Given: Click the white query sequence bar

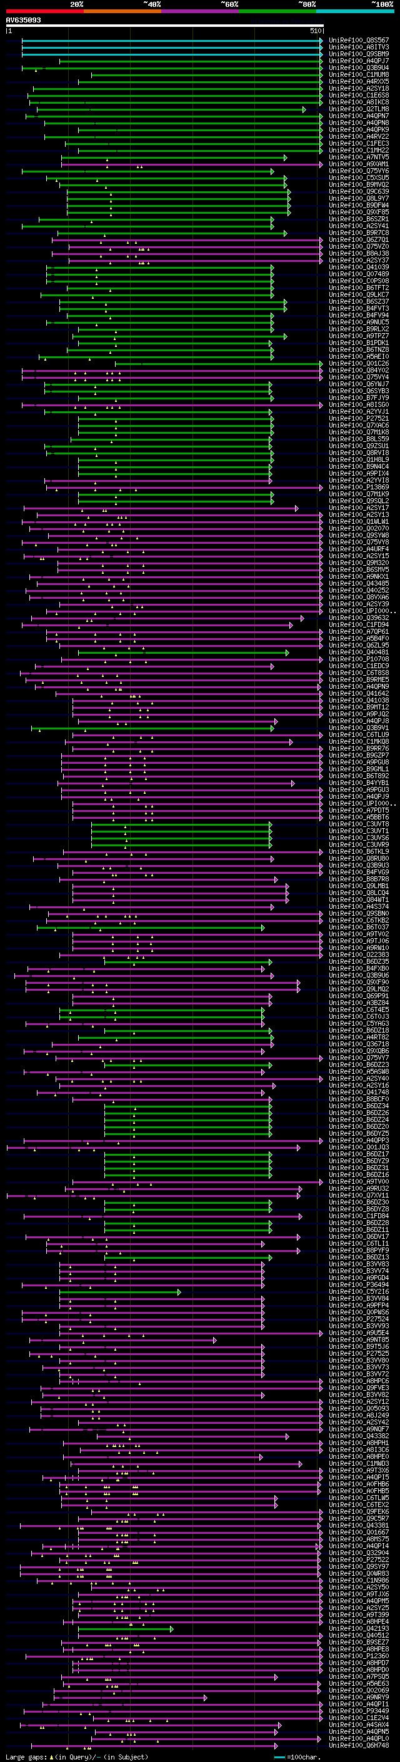Looking at the screenshot, I should (x=165, y=26).
